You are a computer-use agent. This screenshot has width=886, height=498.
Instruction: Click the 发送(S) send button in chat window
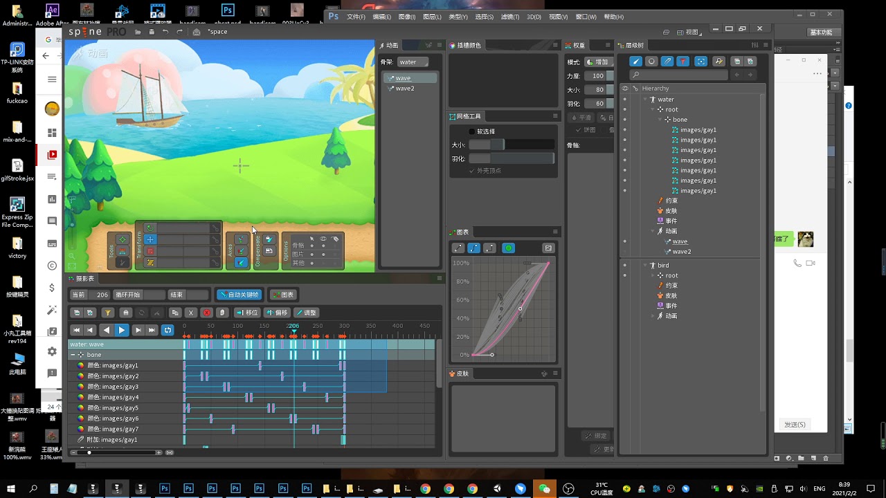coord(795,425)
